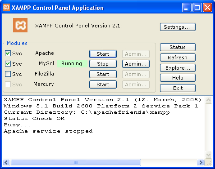
Task: Start the Apache module
Action: pos(103,54)
